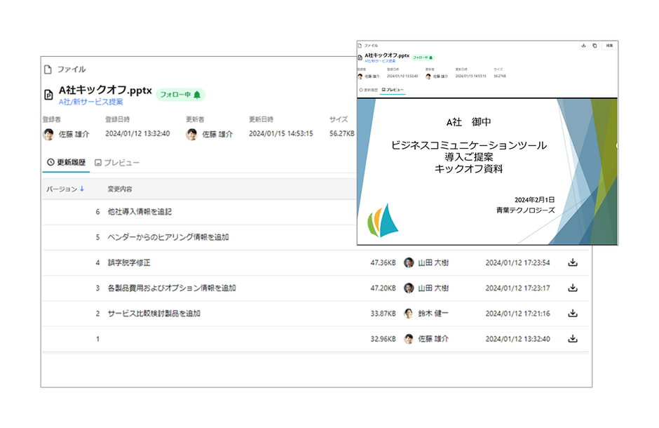Screen dimensions: 659x428
Task: Click download icon in preview window header
Action: click(583, 46)
